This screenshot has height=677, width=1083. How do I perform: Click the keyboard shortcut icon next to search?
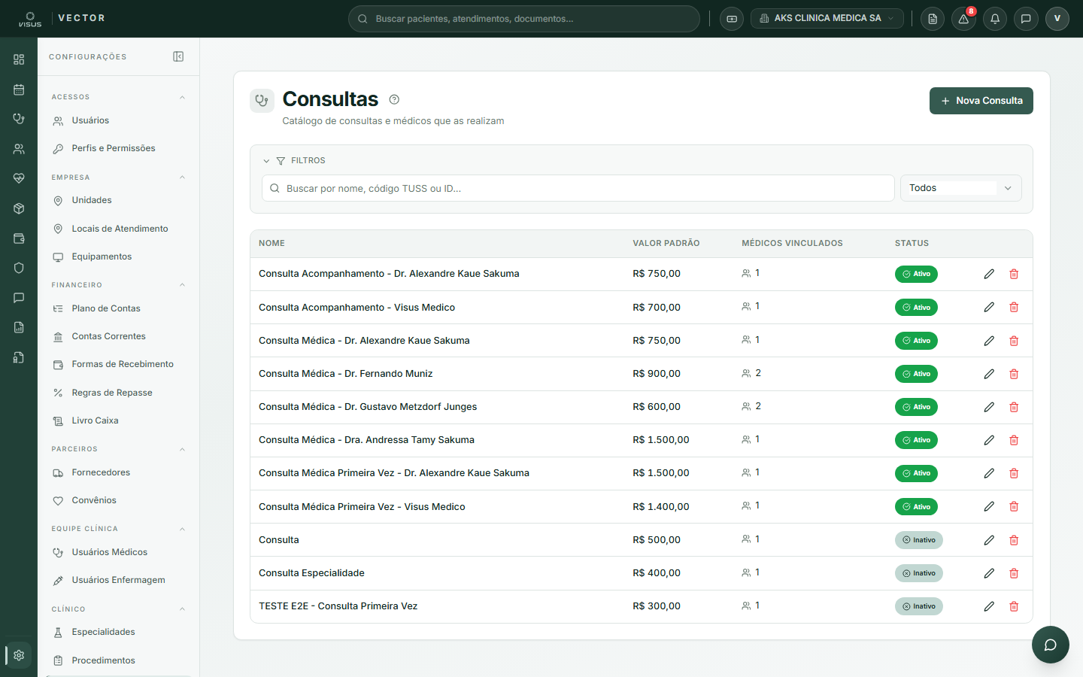pos(732,19)
